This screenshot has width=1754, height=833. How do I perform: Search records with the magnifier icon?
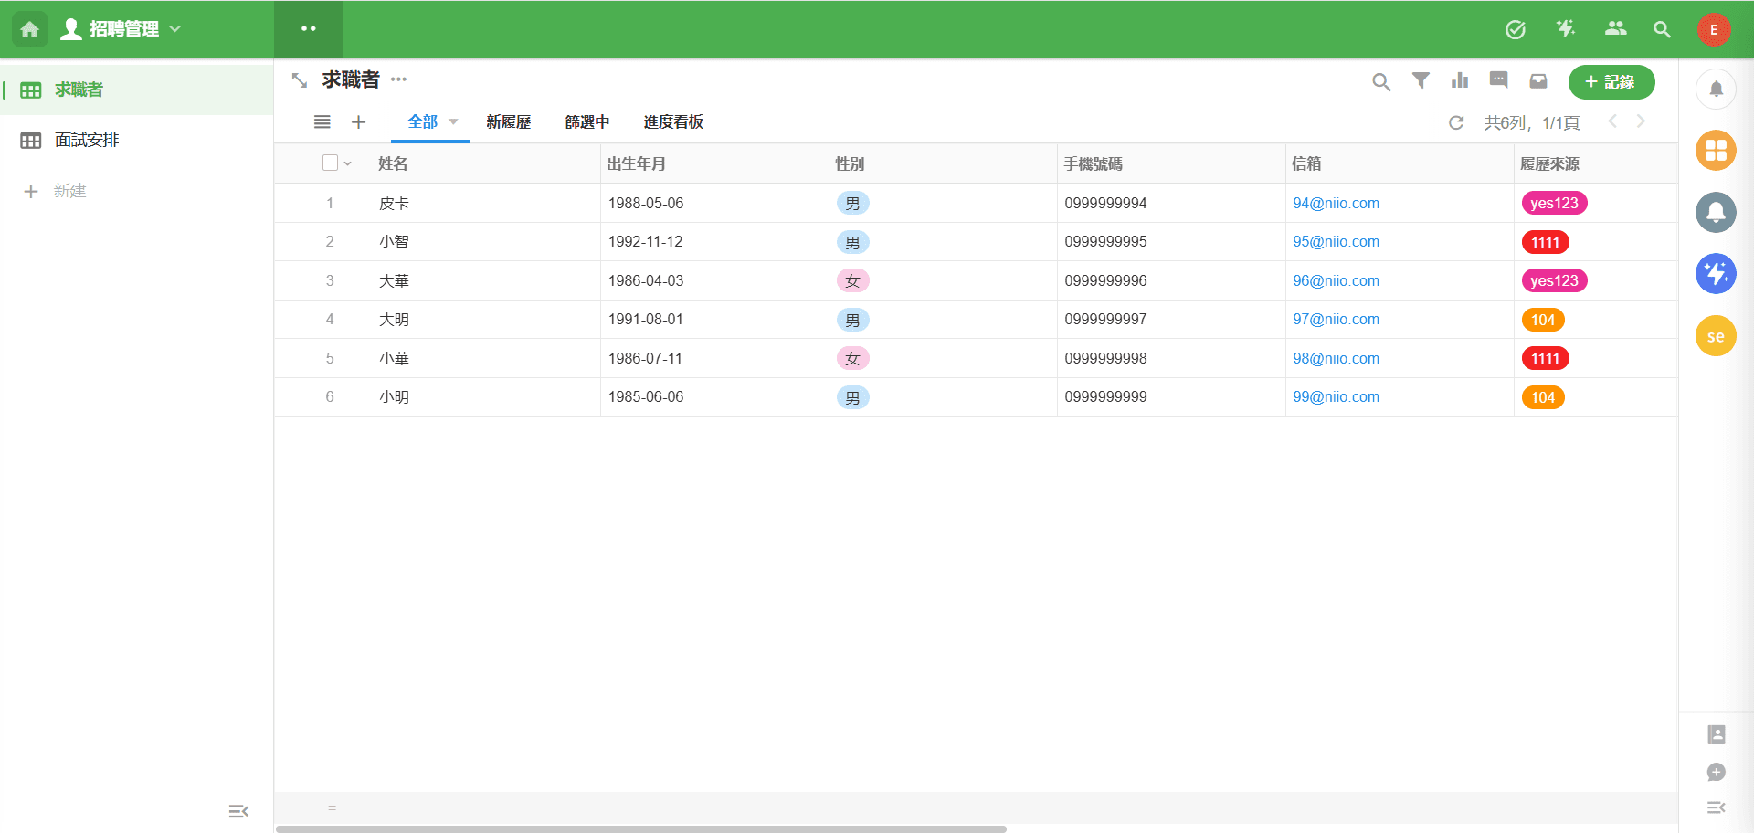click(x=1381, y=82)
